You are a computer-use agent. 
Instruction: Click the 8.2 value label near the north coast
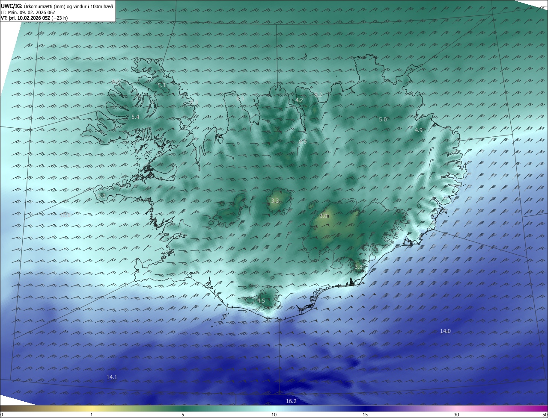tap(318, 94)
